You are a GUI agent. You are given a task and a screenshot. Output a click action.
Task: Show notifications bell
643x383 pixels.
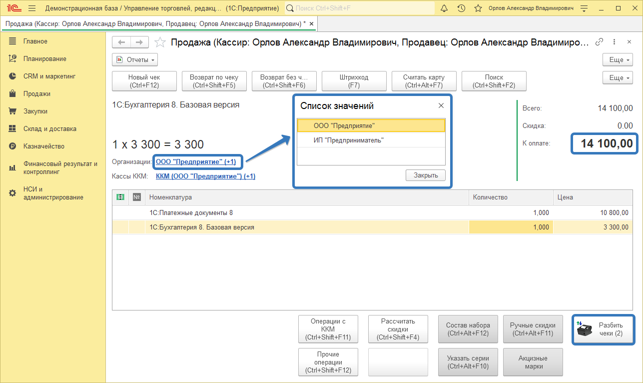[x=444, y=8]
